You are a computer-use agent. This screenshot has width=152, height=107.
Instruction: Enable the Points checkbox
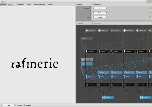(25, 5)
